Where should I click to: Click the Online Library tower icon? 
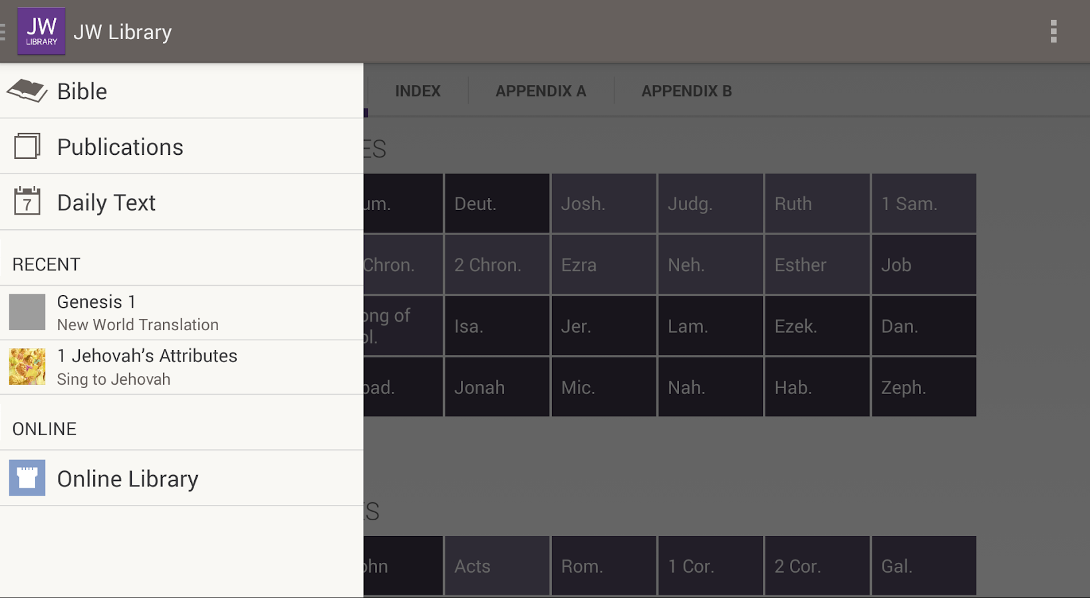pyautogui.click(x=27, y=478)
